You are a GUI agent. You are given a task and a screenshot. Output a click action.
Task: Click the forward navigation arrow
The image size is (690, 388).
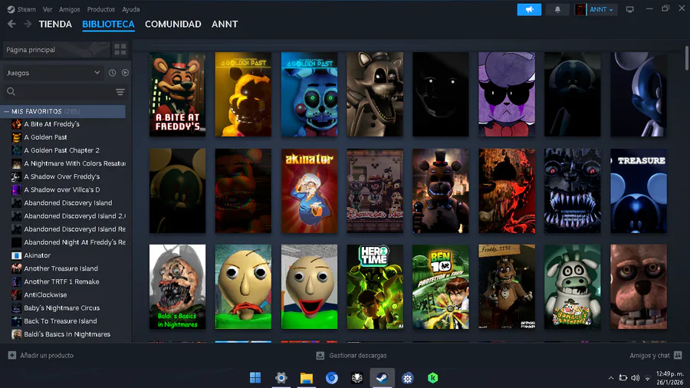pos(28,25)
